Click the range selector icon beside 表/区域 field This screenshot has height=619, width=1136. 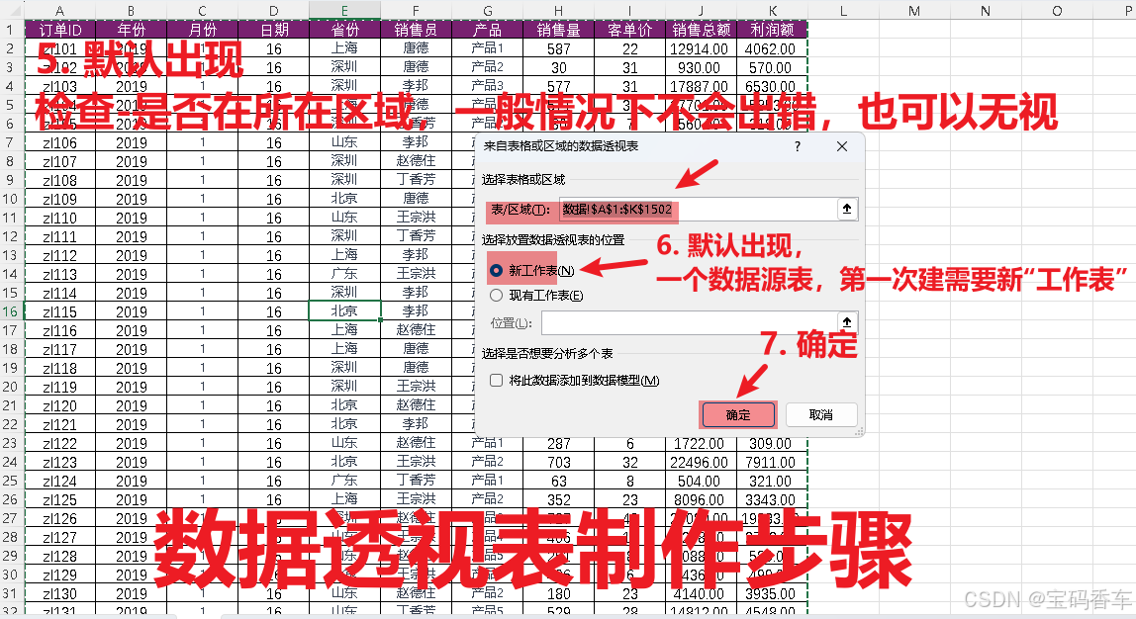pyautogui.click(x=846, y=210)
